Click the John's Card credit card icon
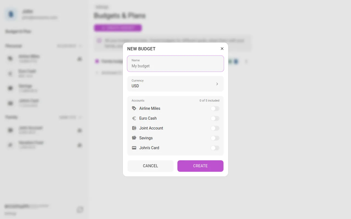The image size is (351, 219). 134,148
